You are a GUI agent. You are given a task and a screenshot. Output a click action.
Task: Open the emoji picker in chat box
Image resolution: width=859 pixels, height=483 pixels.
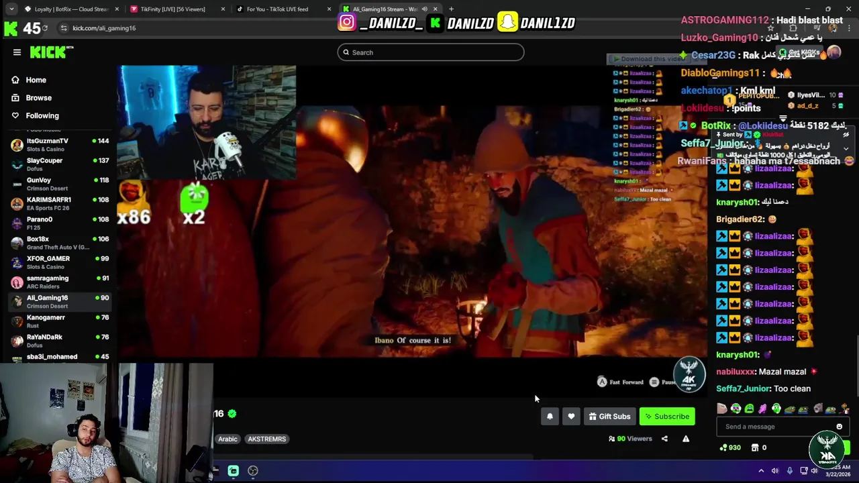point(839,427)
